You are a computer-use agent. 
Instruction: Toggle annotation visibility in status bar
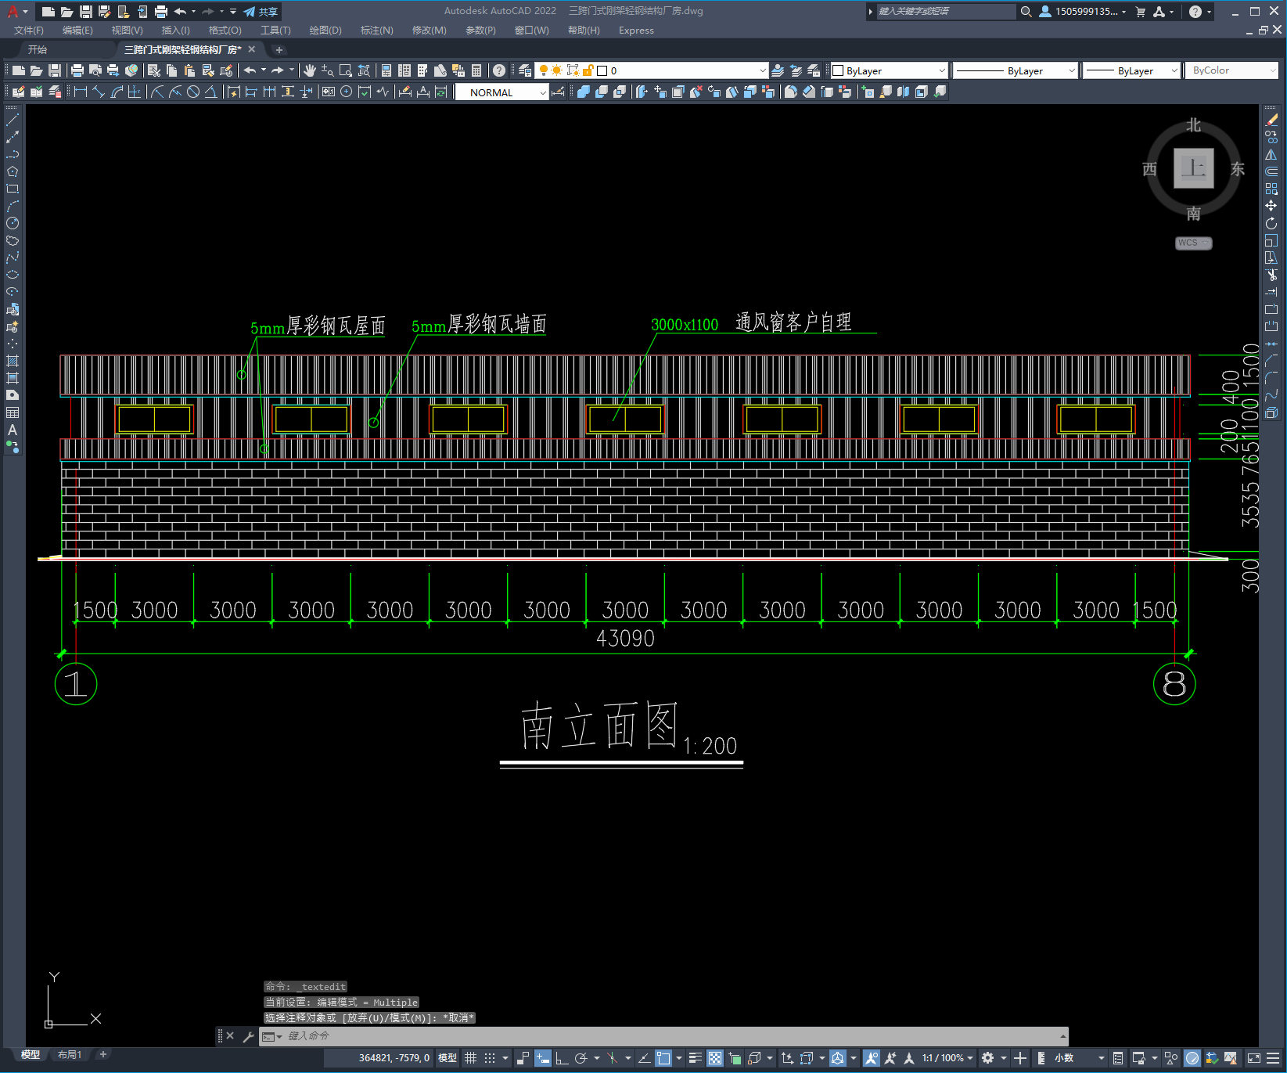(871, 1058)
